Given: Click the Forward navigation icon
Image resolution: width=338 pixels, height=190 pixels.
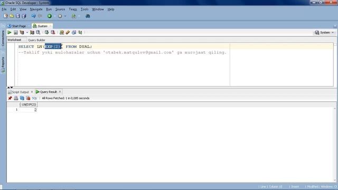Looking at the screenshot, I should [60, 16].
